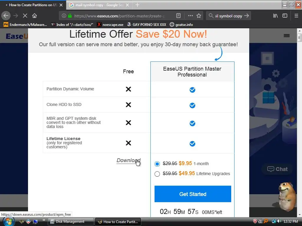Click the disabled forward navigation arrow
302x226 pixels.
[x=16, y=16]
